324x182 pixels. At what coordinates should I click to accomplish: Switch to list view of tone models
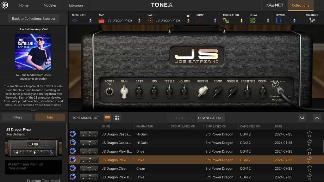[108, 118]
